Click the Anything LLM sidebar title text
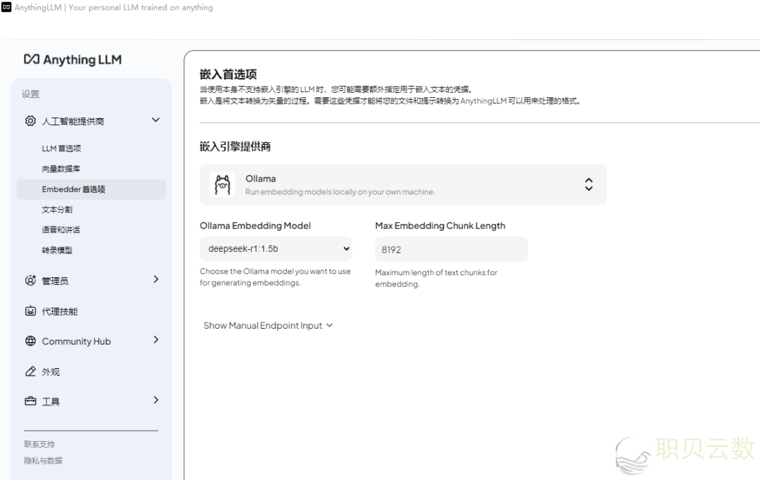This screenshot has width=760, height=480. pos(82,60)
